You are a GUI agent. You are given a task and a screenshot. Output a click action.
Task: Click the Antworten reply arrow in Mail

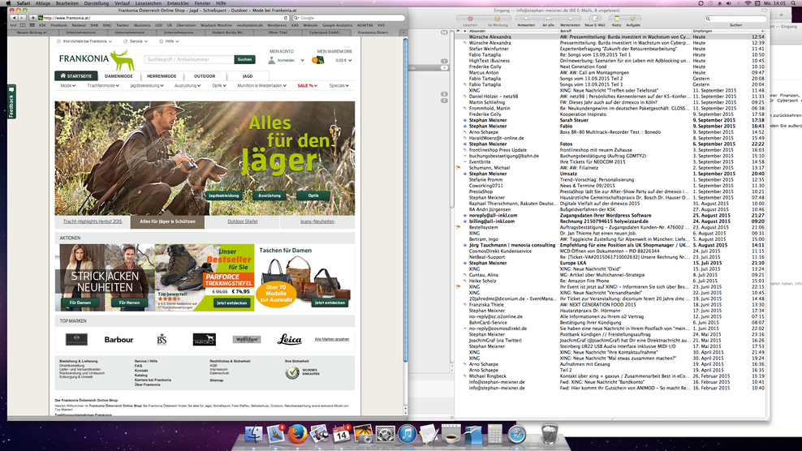[526, 19]
